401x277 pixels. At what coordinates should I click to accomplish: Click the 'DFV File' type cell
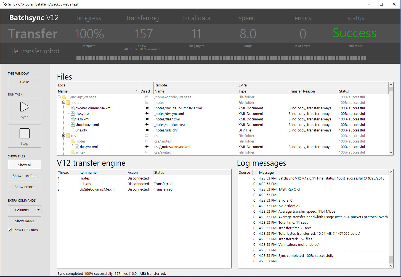pos(245,130)
